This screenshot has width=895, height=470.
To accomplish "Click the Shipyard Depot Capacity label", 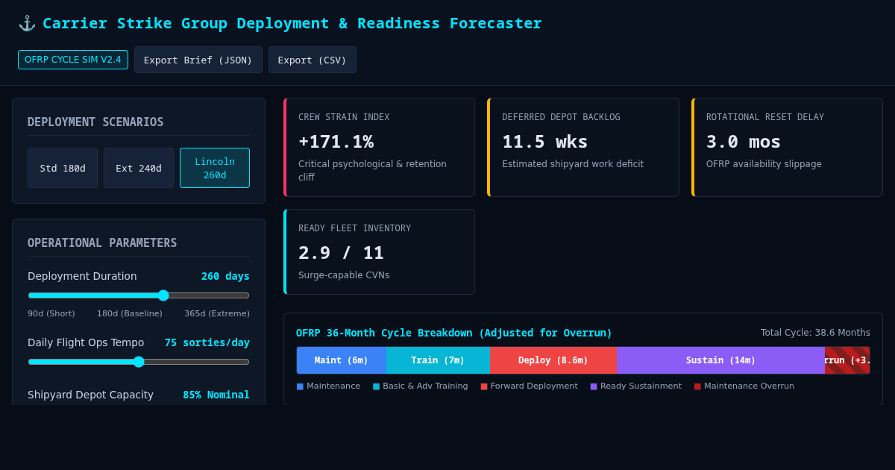I will pyautogui.click(x=90, y=395).
